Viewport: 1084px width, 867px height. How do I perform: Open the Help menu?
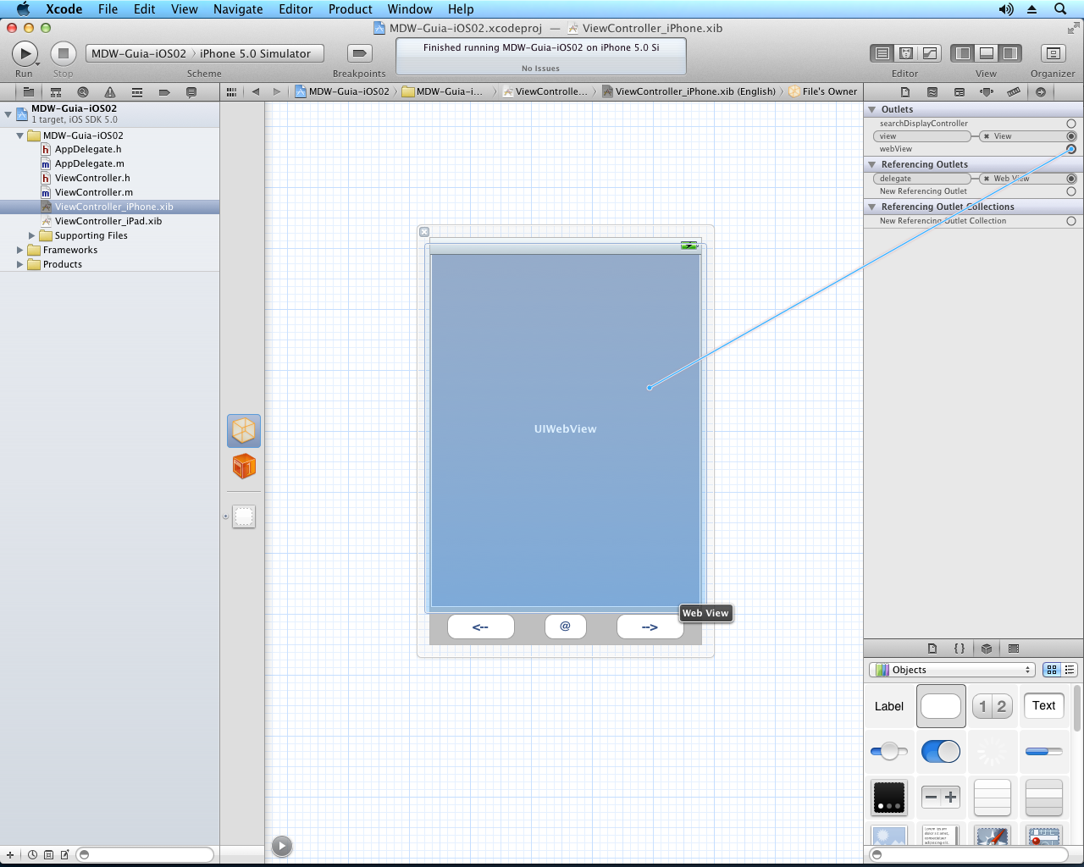click(461, 9)
